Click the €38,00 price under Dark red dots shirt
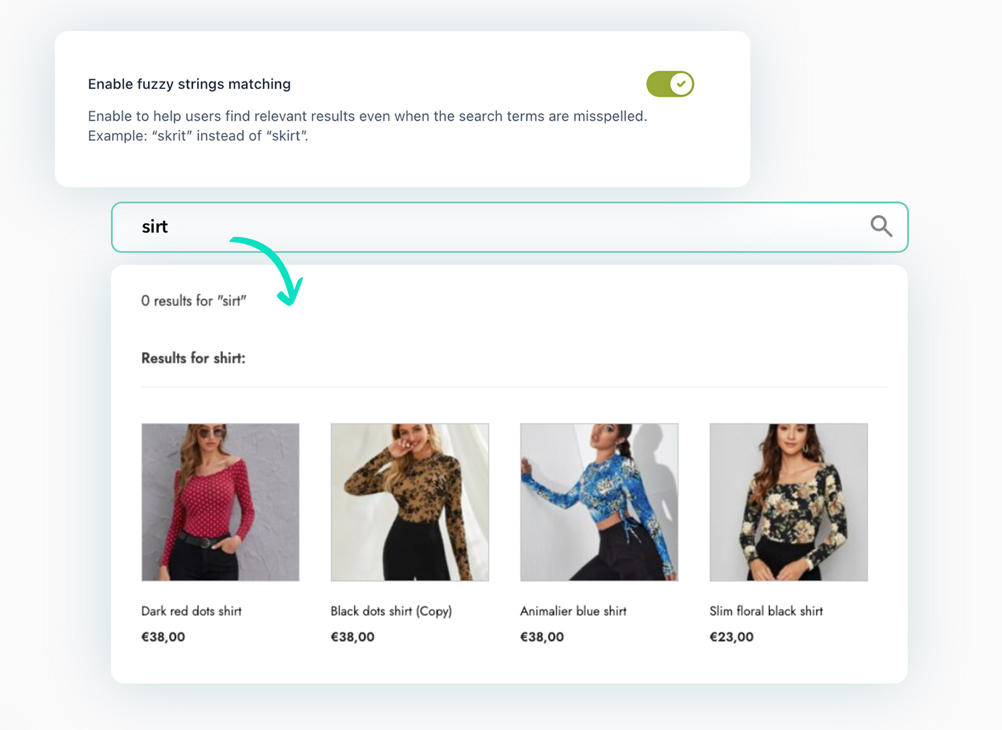This screenshot has width=1002, height=730. 163,636
